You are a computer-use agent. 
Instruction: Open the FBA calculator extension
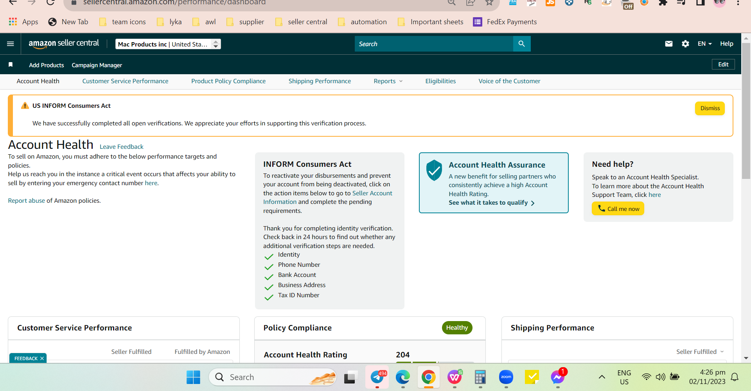tap(513, 3)
